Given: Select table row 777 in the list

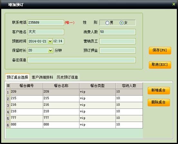Looking at the screenshot, I should pos(74,118).
